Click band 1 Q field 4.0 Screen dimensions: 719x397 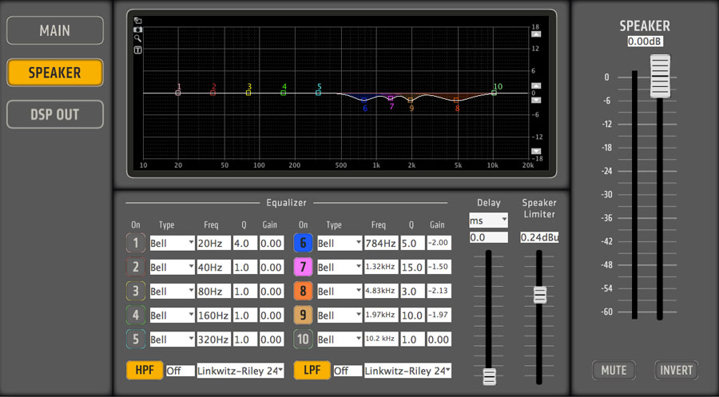(245, 243)
